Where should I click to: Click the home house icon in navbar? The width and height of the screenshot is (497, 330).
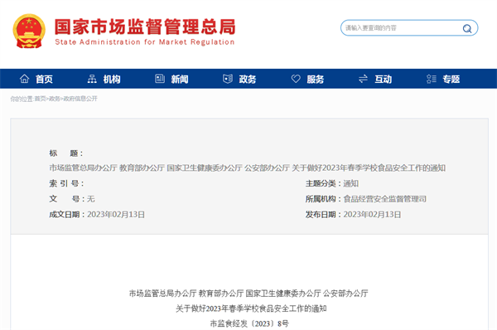pyautogui.click(x=24, y=79)
